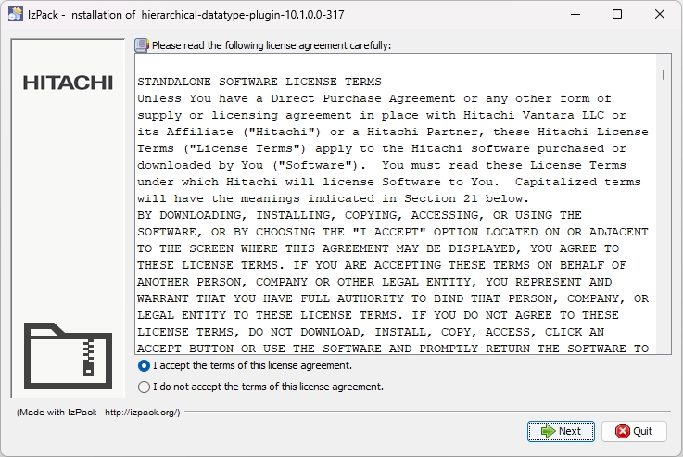This screenshot has width=683, height=457.
Task: Click the license document icon beside the heading
Action: pos(141,45)
